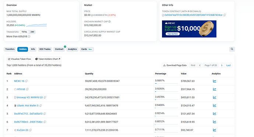Copy the KuCoin 20 address
Image resolution: width=254 pixels, height=137 pixels.
pyautogui.click(x=31, y=130)
